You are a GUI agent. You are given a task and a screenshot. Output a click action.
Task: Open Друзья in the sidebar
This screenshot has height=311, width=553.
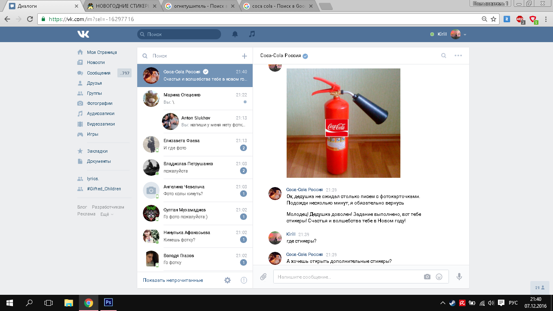click(94, 83)
